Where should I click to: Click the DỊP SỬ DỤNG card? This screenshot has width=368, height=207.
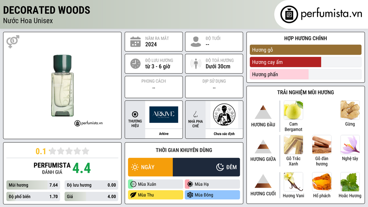pos(214,87)
